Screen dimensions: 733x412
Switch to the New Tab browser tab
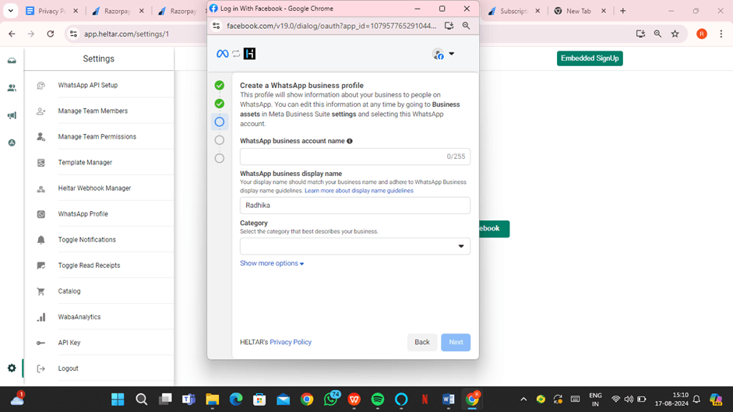(578, 12)
